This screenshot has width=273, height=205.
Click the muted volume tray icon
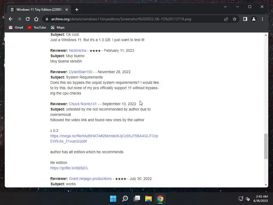248,199
